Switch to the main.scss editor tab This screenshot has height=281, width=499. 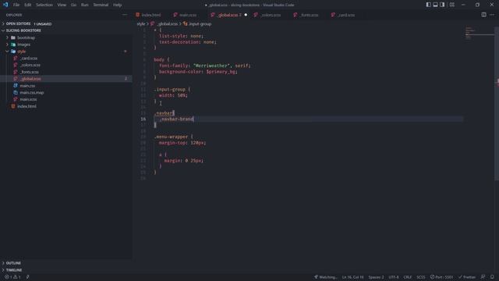click(188, 15)
